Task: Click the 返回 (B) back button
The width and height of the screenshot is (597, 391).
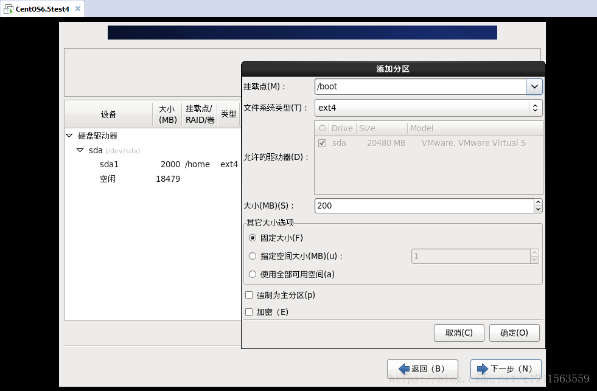Action: pyautogui.click(x=422, y=369)
